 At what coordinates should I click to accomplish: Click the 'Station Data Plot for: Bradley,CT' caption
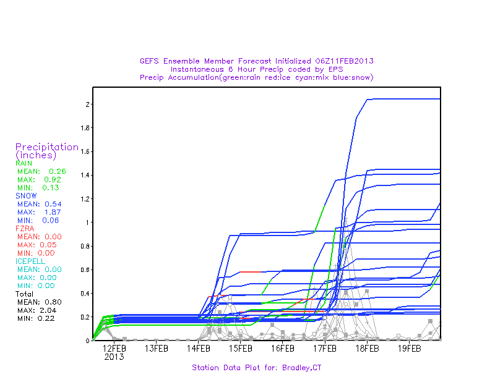(257, 368)
